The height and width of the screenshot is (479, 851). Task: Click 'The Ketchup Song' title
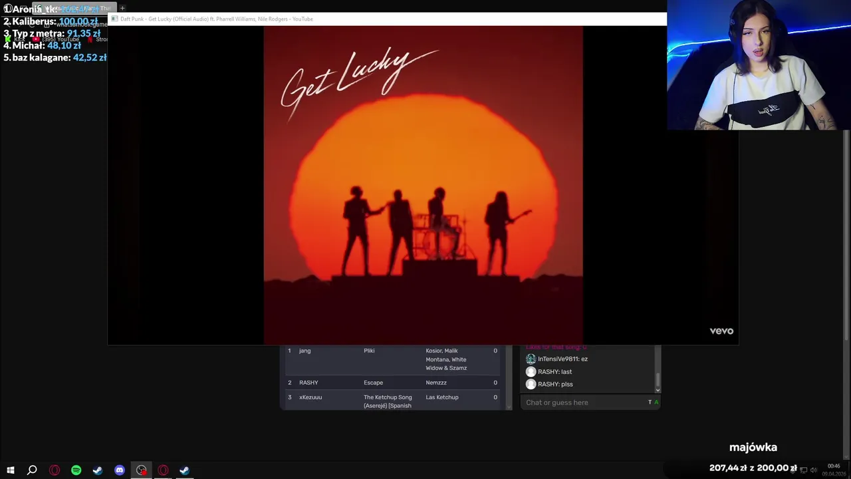coord(388,401)
